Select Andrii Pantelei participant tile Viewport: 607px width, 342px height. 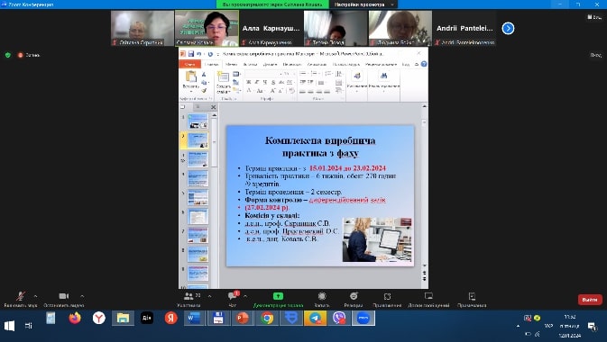tap(464, 28)
